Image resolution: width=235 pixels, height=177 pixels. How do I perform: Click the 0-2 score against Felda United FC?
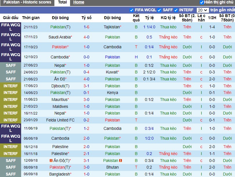tap(87, 120)
